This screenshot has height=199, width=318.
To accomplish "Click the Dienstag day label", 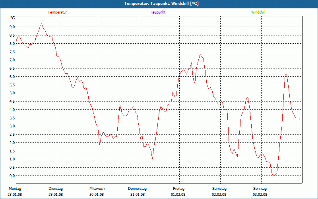I will coord(56,189).
